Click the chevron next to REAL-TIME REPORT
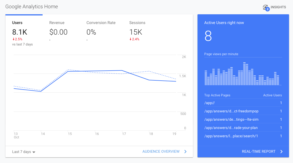This screenshot has height=163, width=293. [281, 152]
